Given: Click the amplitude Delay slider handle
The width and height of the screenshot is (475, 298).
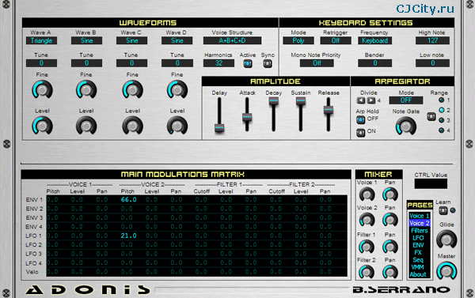Looking at the screenshot, I should click(x=219, y=128).
